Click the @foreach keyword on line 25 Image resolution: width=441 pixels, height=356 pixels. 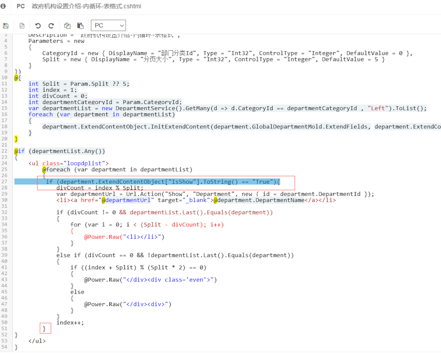(56, 169)
